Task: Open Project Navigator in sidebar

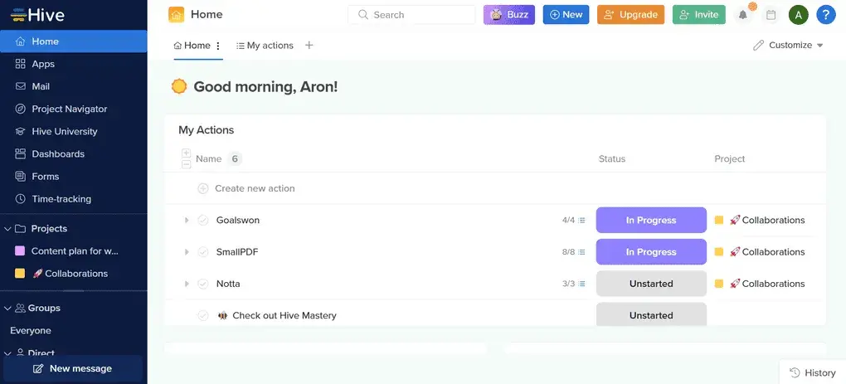Action: tap(69, 109)
